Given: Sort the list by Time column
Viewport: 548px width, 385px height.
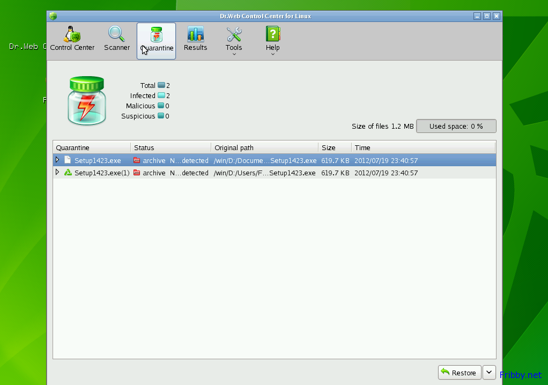Looking at the screenshot, I should tap(424, 148).
